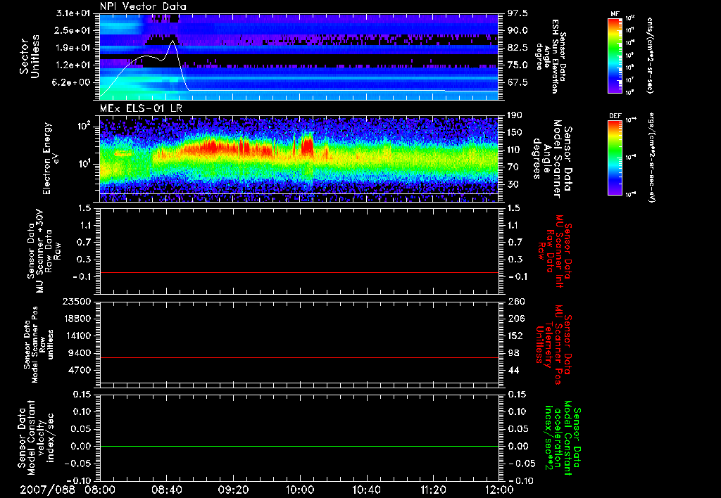Click the '150' scanner angle tick label
Viewport: 721px width, 498px height.
click(515, 133)
